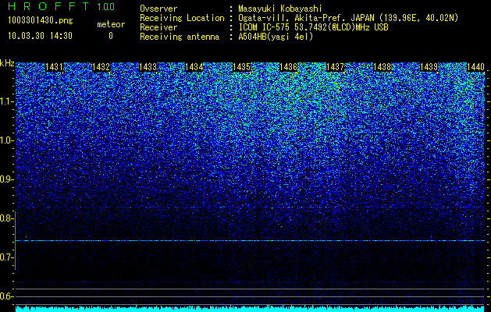491x312 pixels.
Task: Click the 0.9 frequency axis label
Action: 7,179
